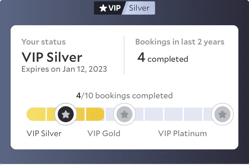
Task: Click the 4/10 bookings completed text
Action: point(124,96)
